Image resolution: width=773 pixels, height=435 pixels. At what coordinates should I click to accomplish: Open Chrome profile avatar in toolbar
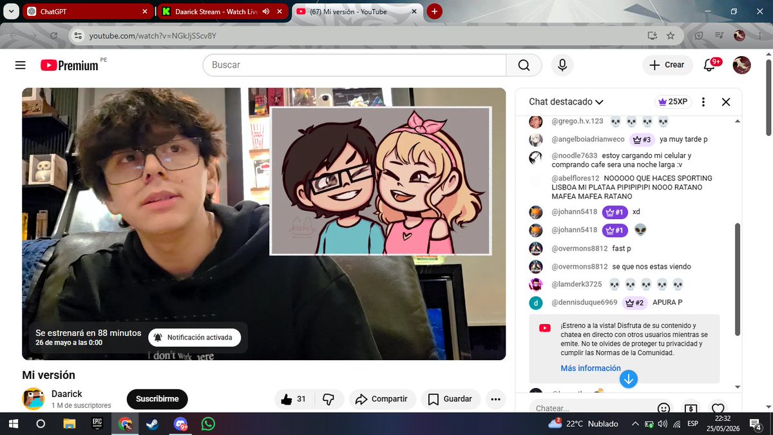[740, 35]
